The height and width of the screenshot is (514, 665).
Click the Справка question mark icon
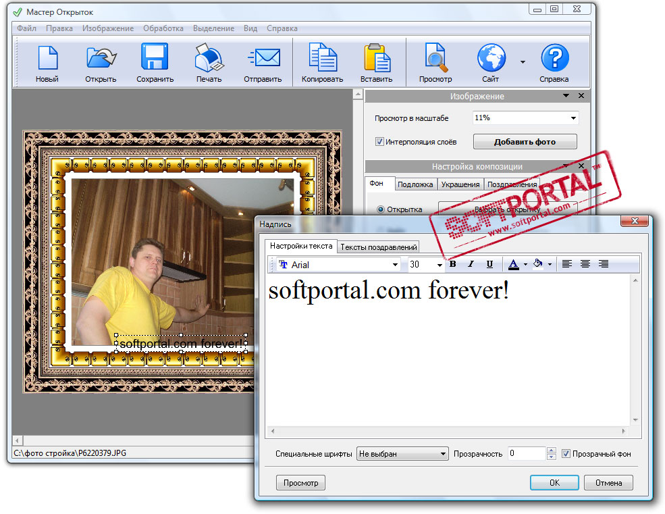(554, 57)
